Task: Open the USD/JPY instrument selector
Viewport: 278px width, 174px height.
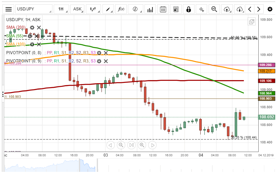Action: click(34, 9)
